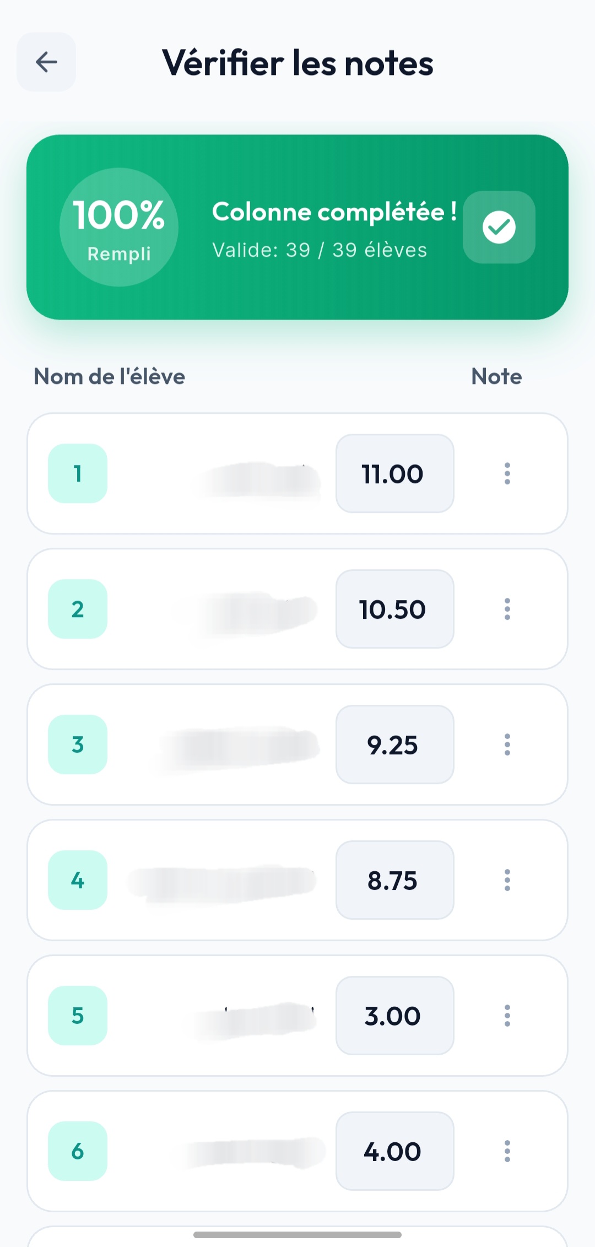Open three-dot menu for student 2
595x1247 pixels.
507,609
